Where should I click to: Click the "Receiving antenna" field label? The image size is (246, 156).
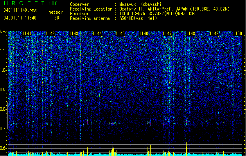pyautogui.click(x=90, y=18)
